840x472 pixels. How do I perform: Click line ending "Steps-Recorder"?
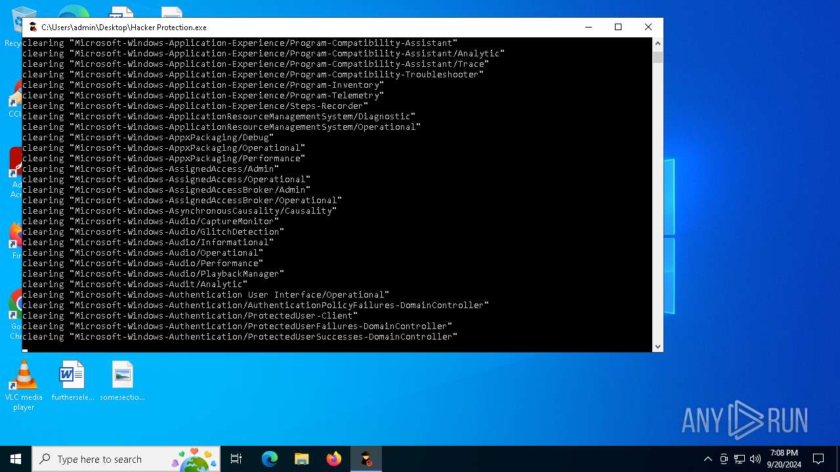click(x=195, y=106)
